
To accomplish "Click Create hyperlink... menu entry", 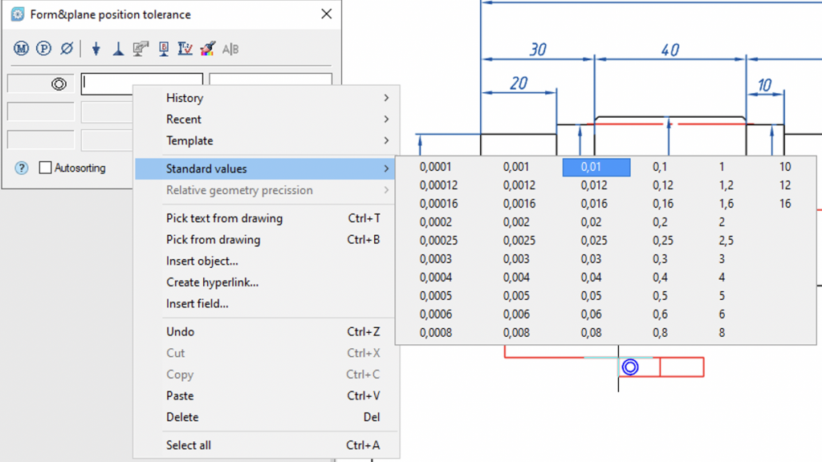I will point(212,282).
